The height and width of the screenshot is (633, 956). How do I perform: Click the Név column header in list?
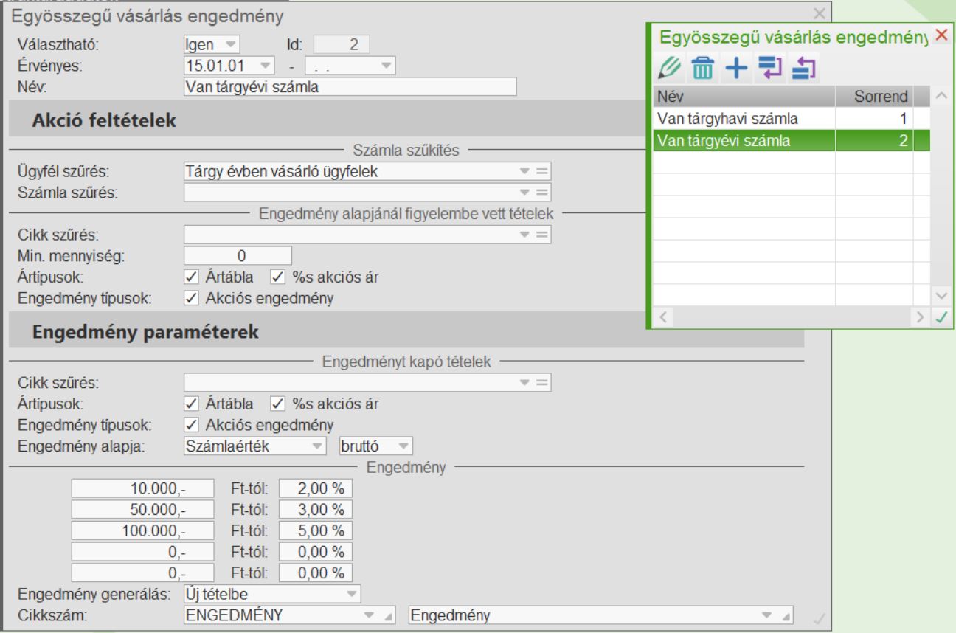point(744,97)
